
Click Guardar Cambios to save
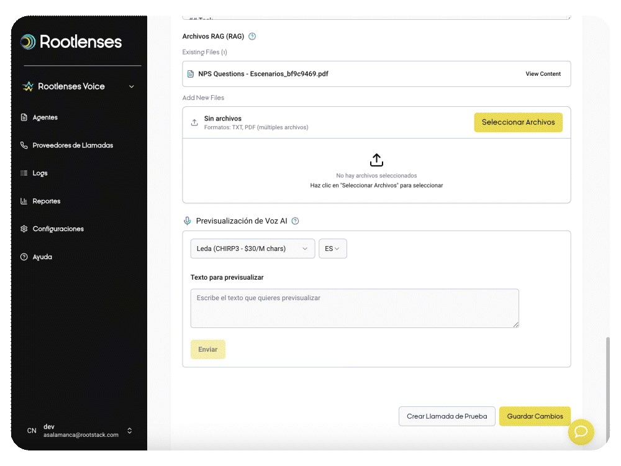[535, 416]
